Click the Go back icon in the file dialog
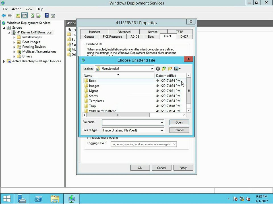 [x=158, y=69]
